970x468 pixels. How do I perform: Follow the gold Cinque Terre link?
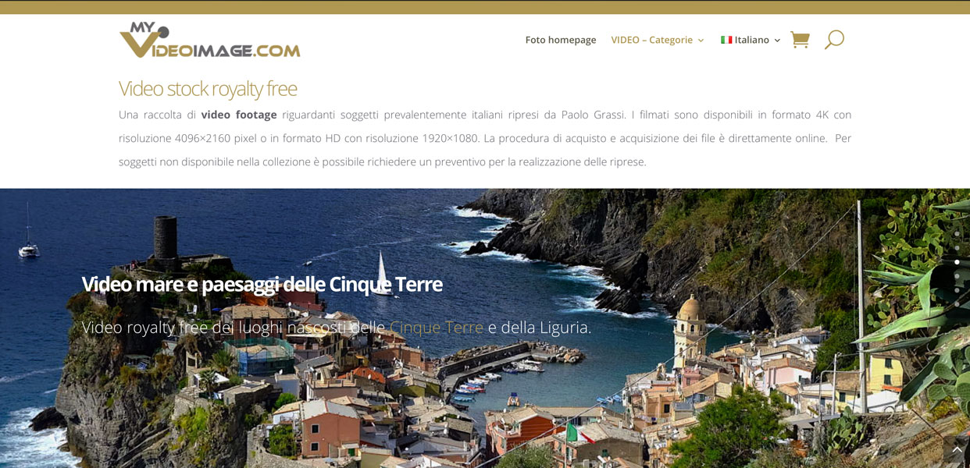(437, 328)
